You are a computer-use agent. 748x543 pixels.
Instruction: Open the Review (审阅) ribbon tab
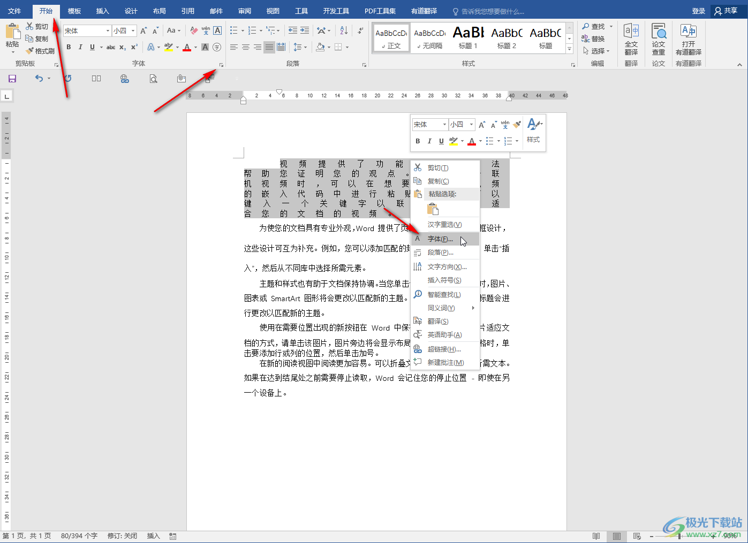coord(245,11)
